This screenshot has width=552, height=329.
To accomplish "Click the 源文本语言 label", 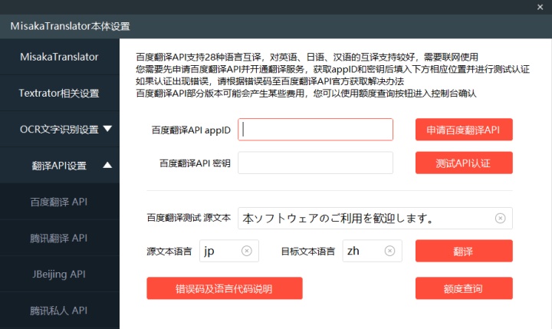I will [x=169, y=251].
